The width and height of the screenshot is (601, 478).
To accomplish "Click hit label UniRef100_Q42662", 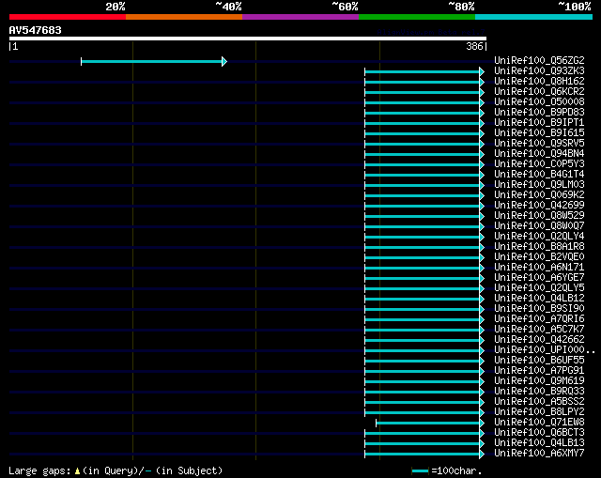I will pos(539,340).
